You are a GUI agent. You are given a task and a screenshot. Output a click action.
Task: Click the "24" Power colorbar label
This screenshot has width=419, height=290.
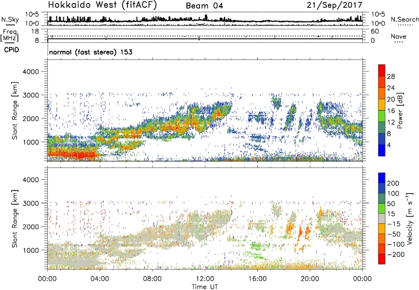tap(391, 88)
